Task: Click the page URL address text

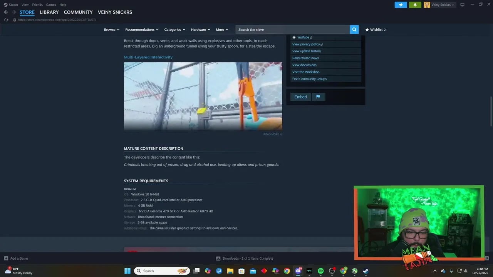Action: tap(57, 20)
